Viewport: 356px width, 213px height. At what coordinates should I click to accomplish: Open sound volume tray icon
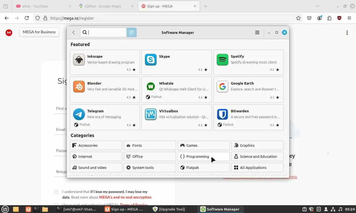[x=340, y=209]
